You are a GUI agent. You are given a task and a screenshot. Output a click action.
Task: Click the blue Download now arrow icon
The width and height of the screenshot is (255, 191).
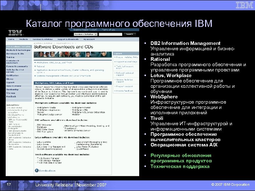click(36, 170)
